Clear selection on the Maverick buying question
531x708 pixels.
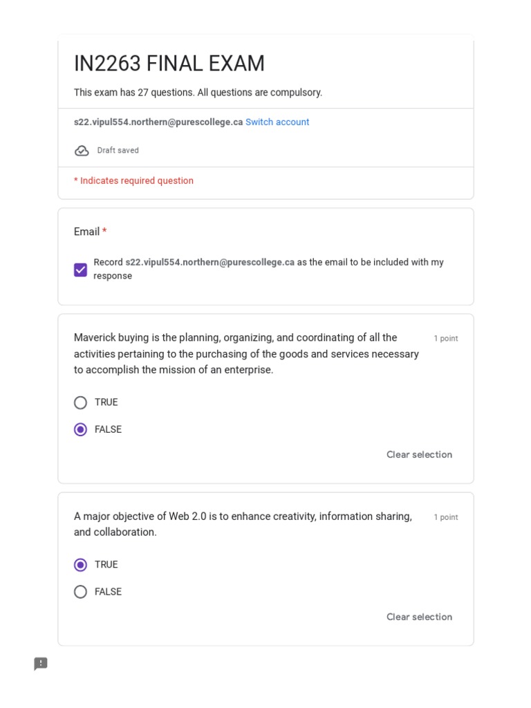pos(419,454)
